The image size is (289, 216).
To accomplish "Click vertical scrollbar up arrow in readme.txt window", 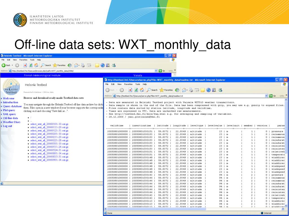I will (x=286, y=100).
